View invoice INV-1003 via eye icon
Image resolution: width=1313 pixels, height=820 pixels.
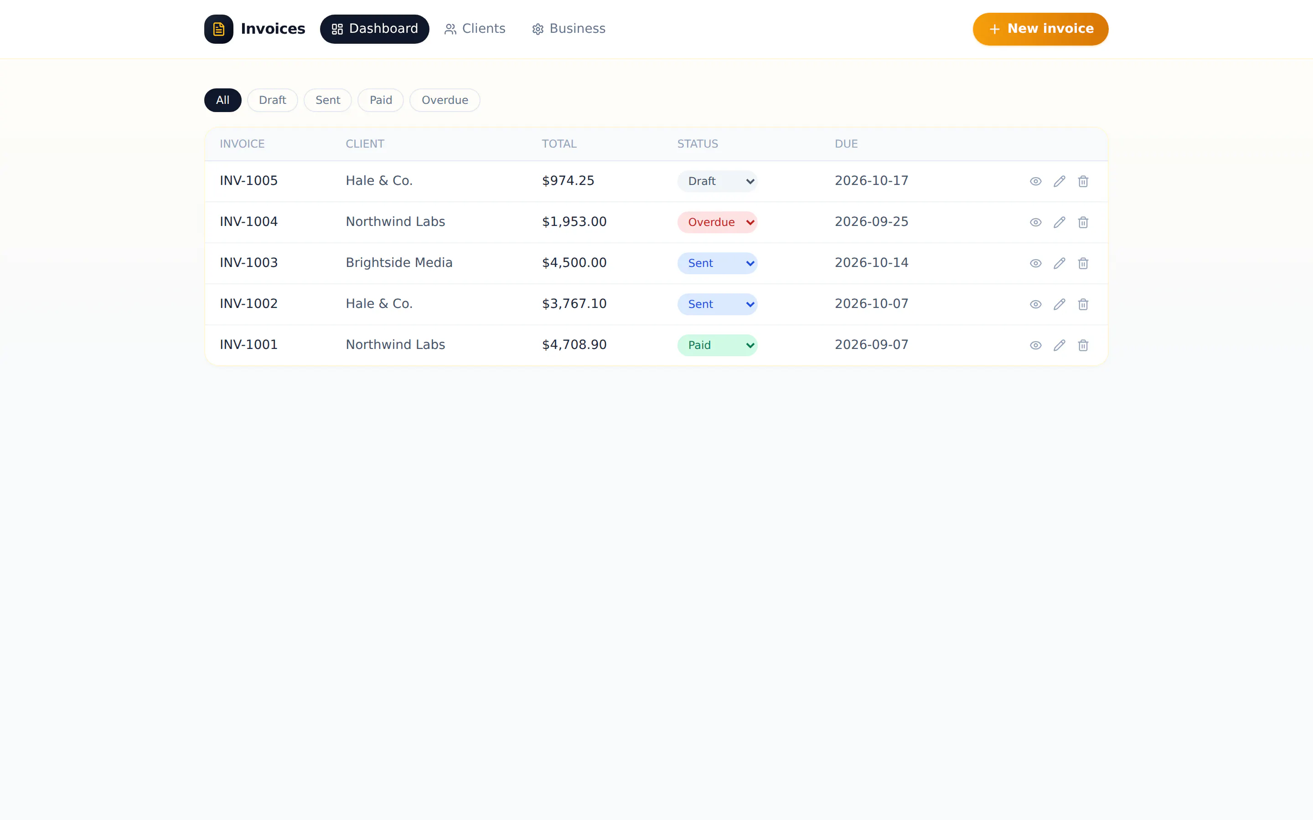[1035, 263]
